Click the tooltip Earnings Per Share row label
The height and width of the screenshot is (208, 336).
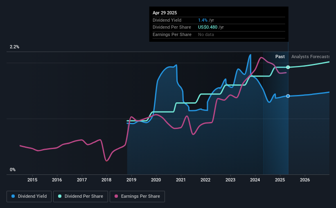(x=172, y=34)
